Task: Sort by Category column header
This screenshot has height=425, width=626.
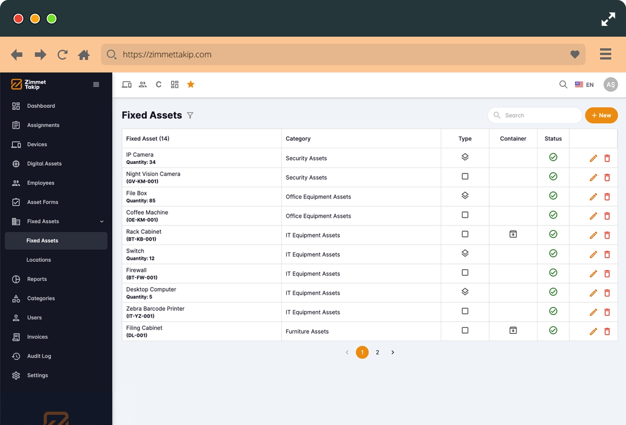Action: tap(298, 139)
